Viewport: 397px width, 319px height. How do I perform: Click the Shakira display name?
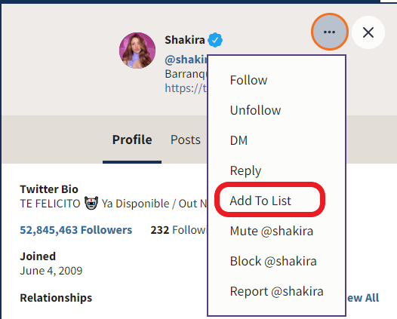185,40
